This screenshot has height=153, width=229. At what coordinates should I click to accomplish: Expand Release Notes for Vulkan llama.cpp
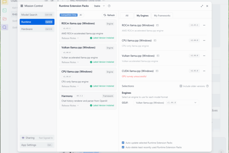tap(70, 62)
